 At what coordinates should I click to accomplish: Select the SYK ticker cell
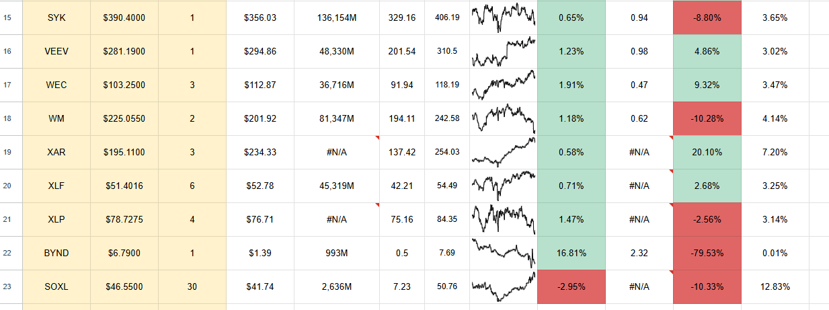(56, 17)
